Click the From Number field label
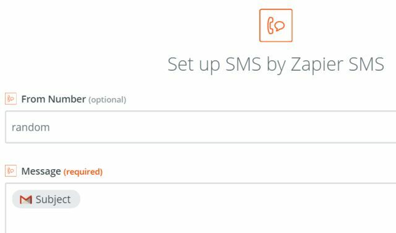 [x=54, y=99]
